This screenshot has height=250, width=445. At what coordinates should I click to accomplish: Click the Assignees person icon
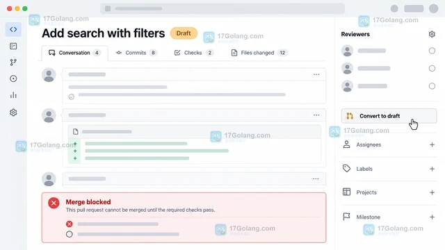pos(346,144)
